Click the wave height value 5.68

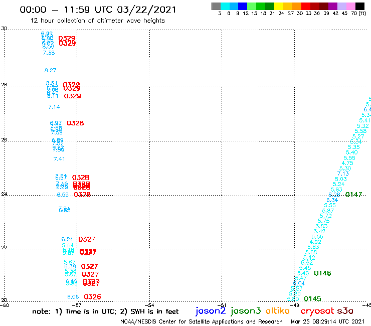click(x=311, y=252)
